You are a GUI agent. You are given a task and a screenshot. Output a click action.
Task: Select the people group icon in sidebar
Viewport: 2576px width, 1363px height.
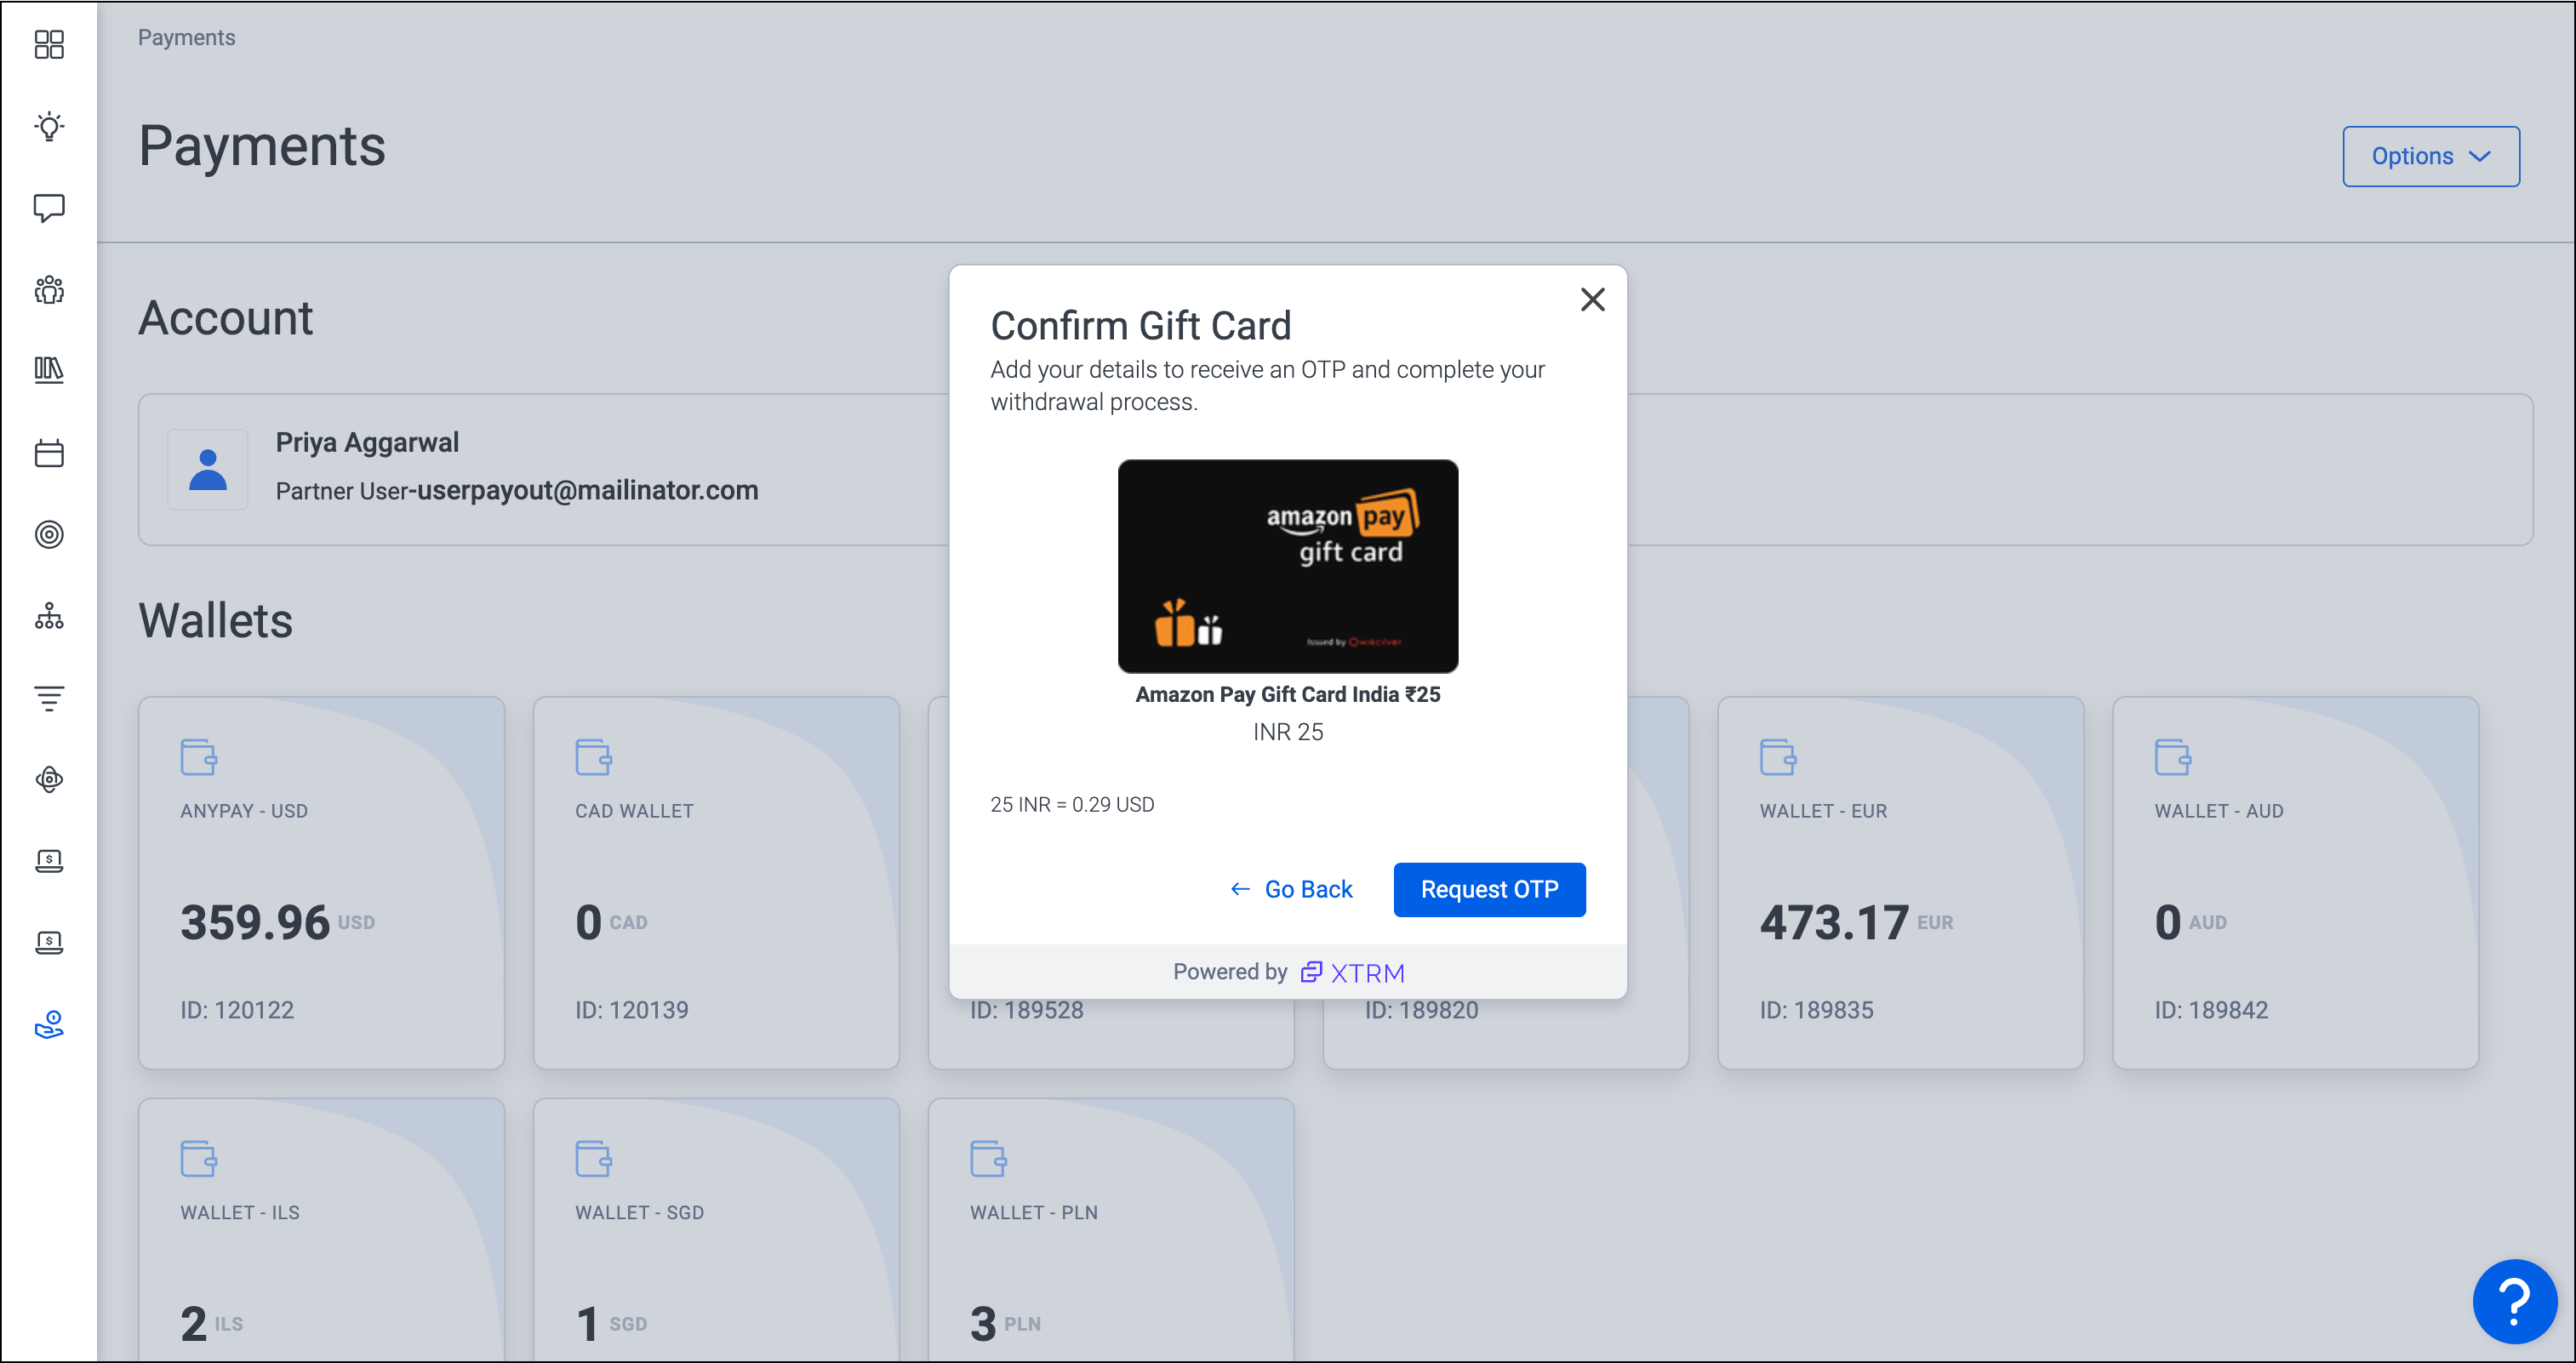pos(49,290)
